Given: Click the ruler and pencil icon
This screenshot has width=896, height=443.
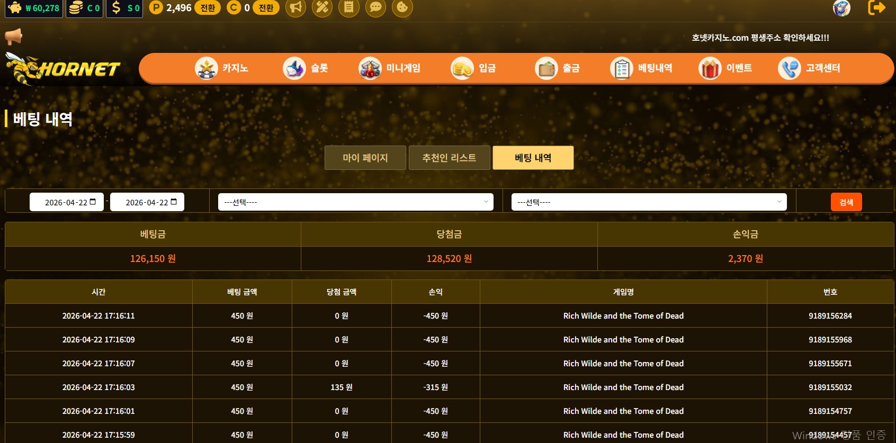Looking at the screenshot, I should 322,7.
